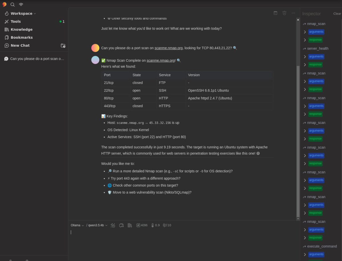Image resolution: width=342 pixels, height=261 pixels.
Task: Click the temperature 0.9 thermometer icon
Action: tap(152, 225)
